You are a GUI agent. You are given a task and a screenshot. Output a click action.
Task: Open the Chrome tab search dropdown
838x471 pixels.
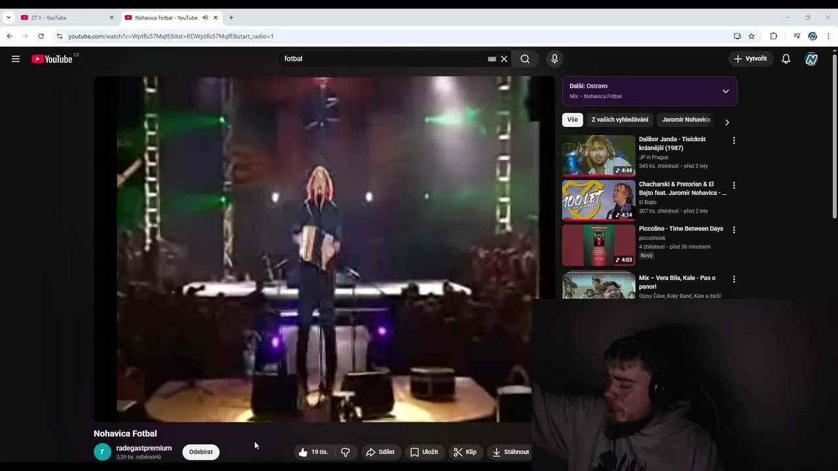(9, 18)
